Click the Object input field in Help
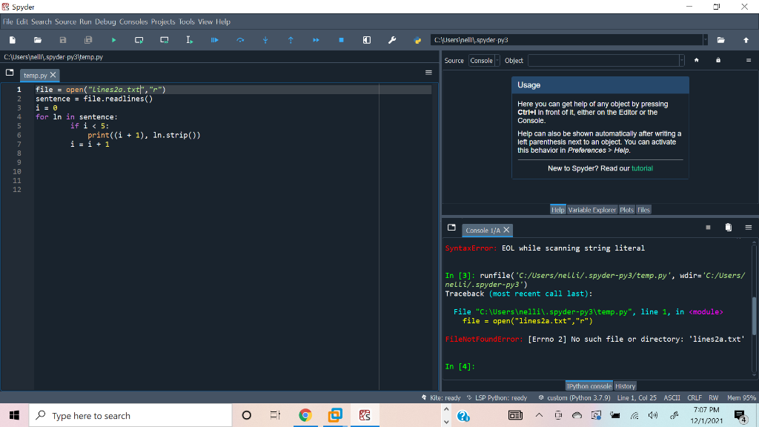Viewport: 759px width, 427px height. 603,61
